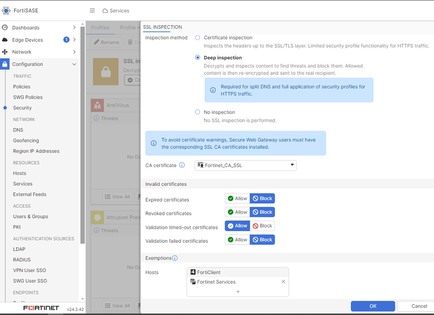Screen dimensions: 434x315
Task: Add a host exemption with the plus icon
Action: click(x=238, y=292)
